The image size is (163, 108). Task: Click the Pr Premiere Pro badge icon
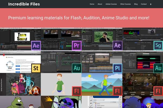(77, 45)
